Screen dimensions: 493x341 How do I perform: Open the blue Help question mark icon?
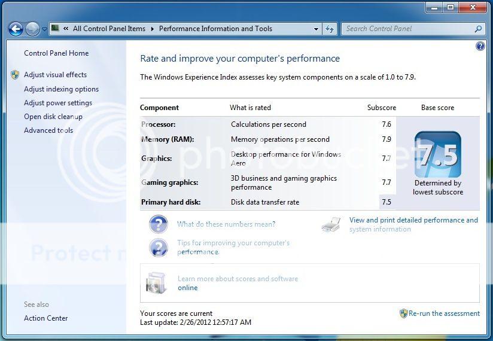[480, 46]
